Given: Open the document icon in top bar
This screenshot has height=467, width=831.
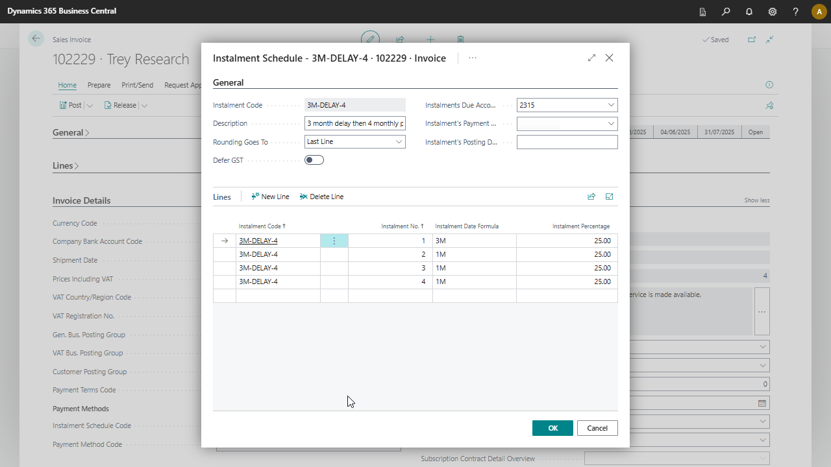Looking at the screenshot, I should tap(702, 12).
